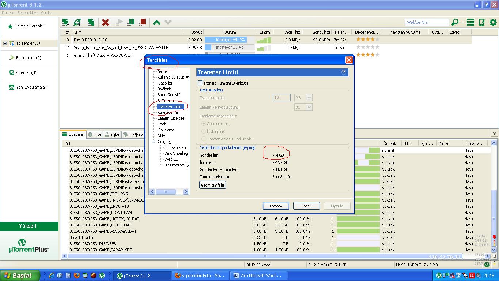The image size is (499, 281).
Task: Select Genel in preferences tree
Action: pyautogui.click(x=163, y=71)
